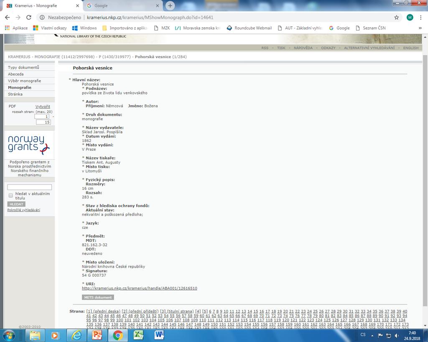The width and height of the screenshot is (428, 342).
Task: Open PowerPoint from the taskbar
Action: coord(97,335)
